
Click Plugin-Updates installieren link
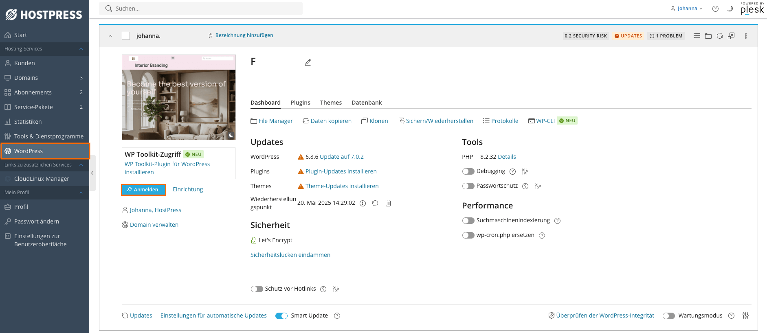tap(341, 171)
